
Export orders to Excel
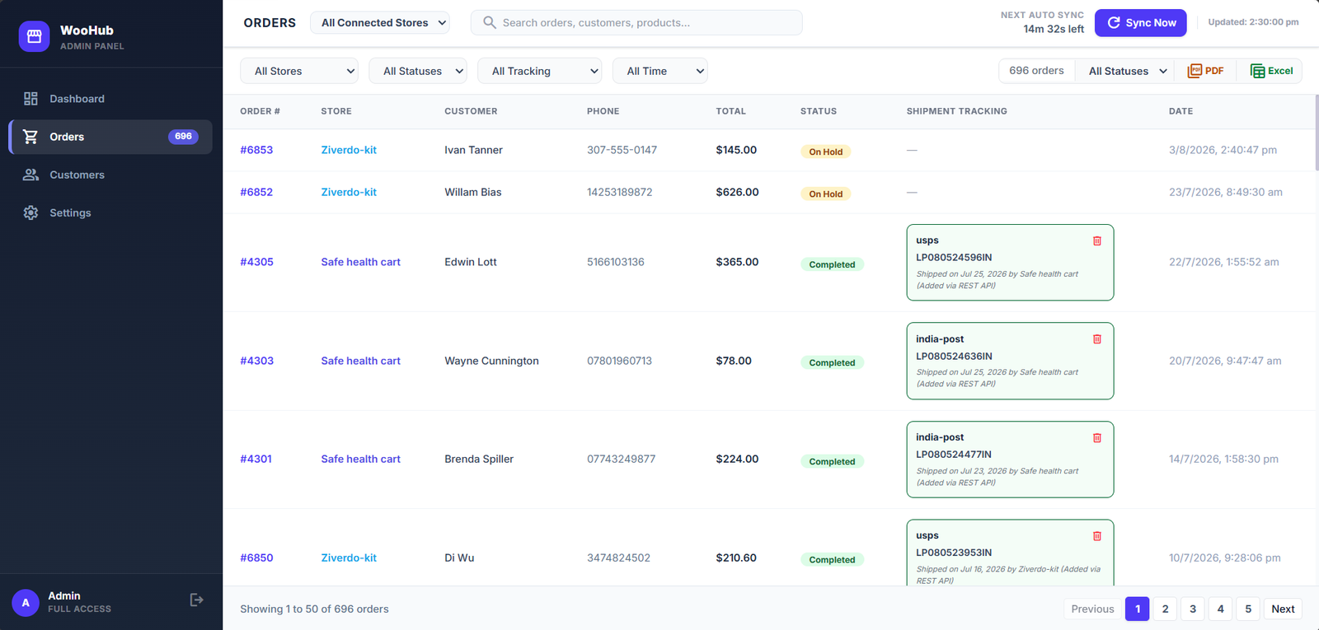pos(1271,71)
